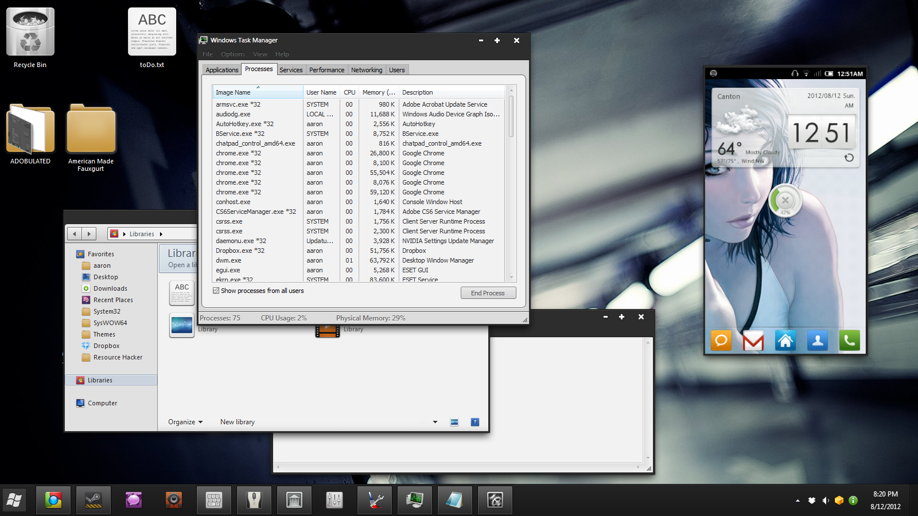
Task: Select the Dropbox.exe *32 process row
Action: pos(359,251)
